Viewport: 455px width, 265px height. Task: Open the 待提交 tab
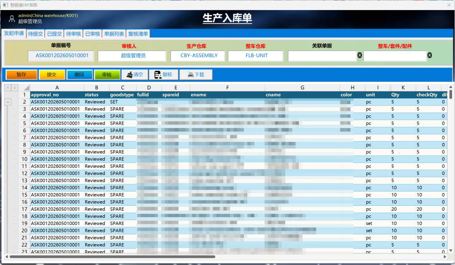[x=35, y=34]
